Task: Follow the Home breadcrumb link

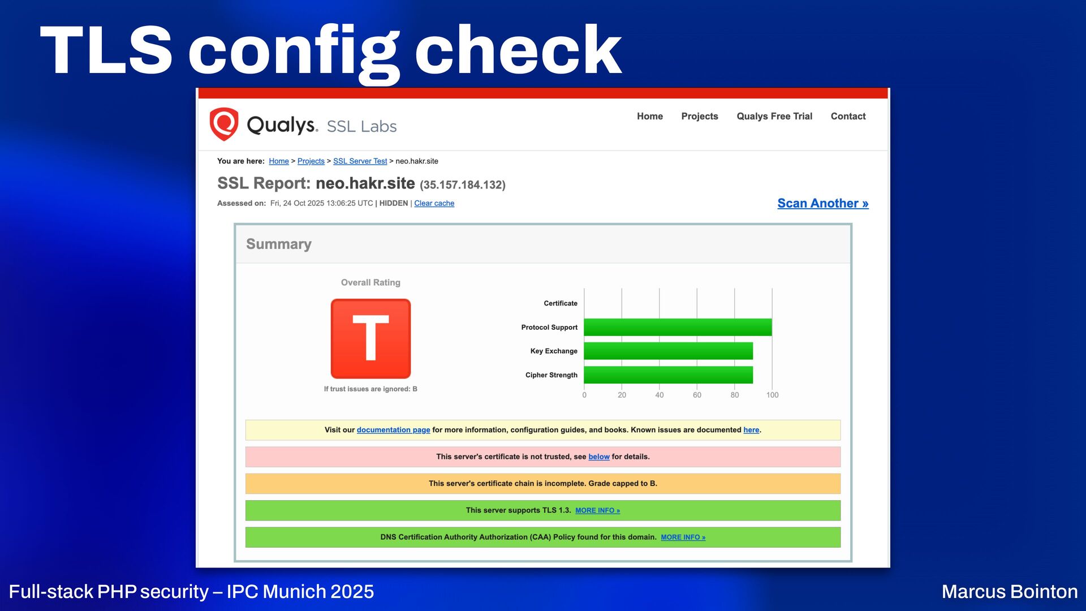Action: point(278,161)
